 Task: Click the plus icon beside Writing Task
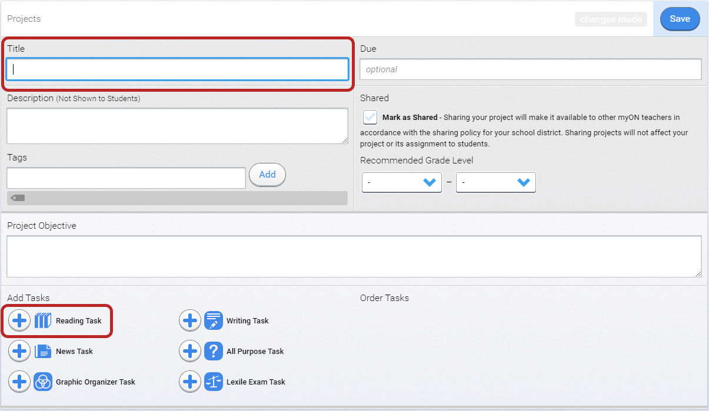[190, 321]
